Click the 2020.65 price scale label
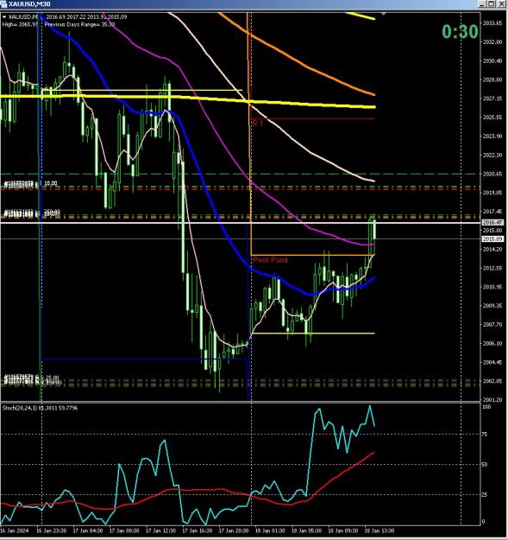The image size is (508, 540). [x=492, y=174]
